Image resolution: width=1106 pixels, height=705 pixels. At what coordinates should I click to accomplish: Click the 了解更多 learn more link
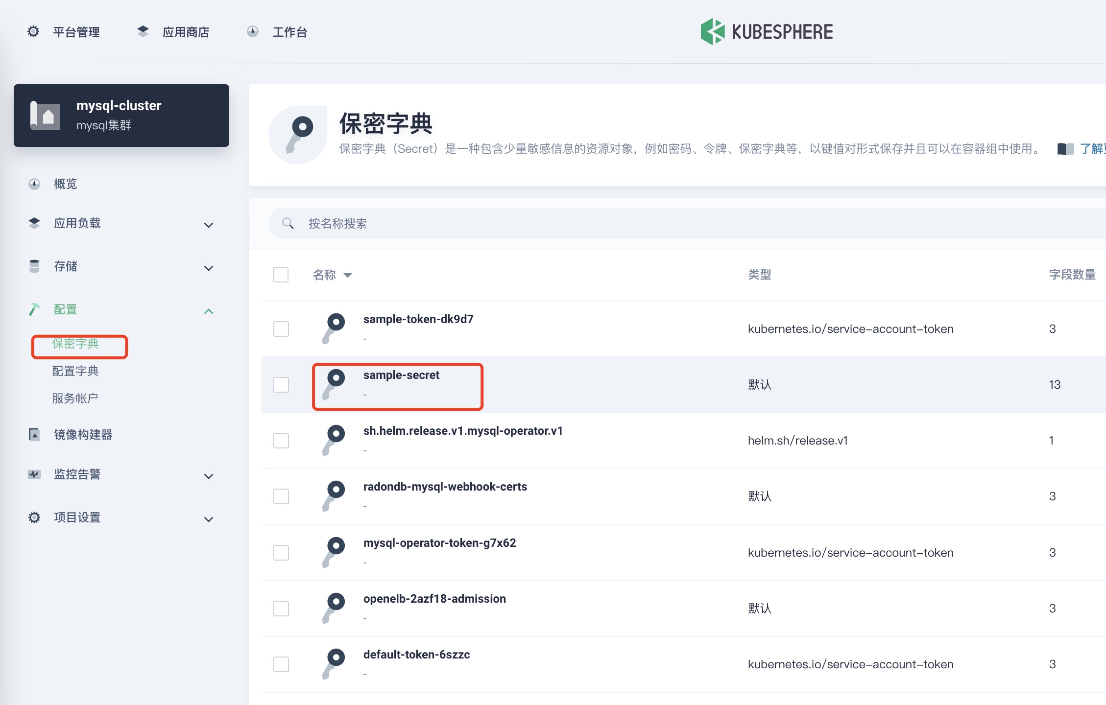[1093, 149]
